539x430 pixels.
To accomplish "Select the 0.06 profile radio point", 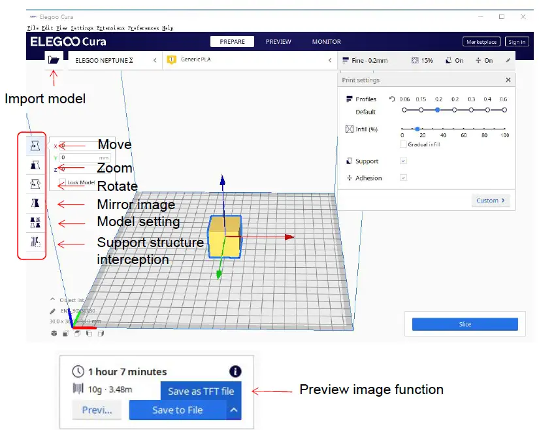I will click(404, 110).
